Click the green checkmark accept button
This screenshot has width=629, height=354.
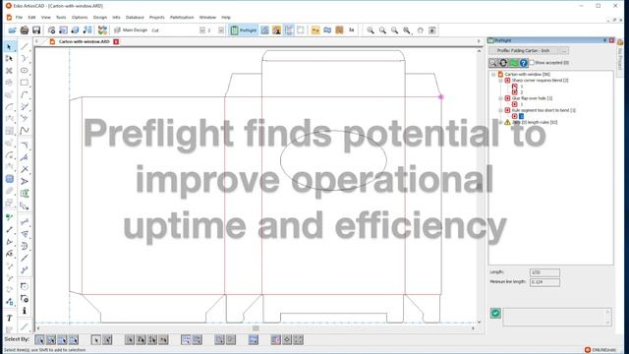coord(495,313)
